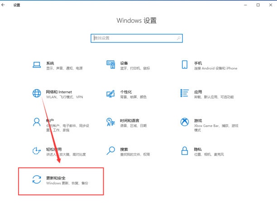
Task: Click the Search magnifier category icon
Action: pos(111,151)
